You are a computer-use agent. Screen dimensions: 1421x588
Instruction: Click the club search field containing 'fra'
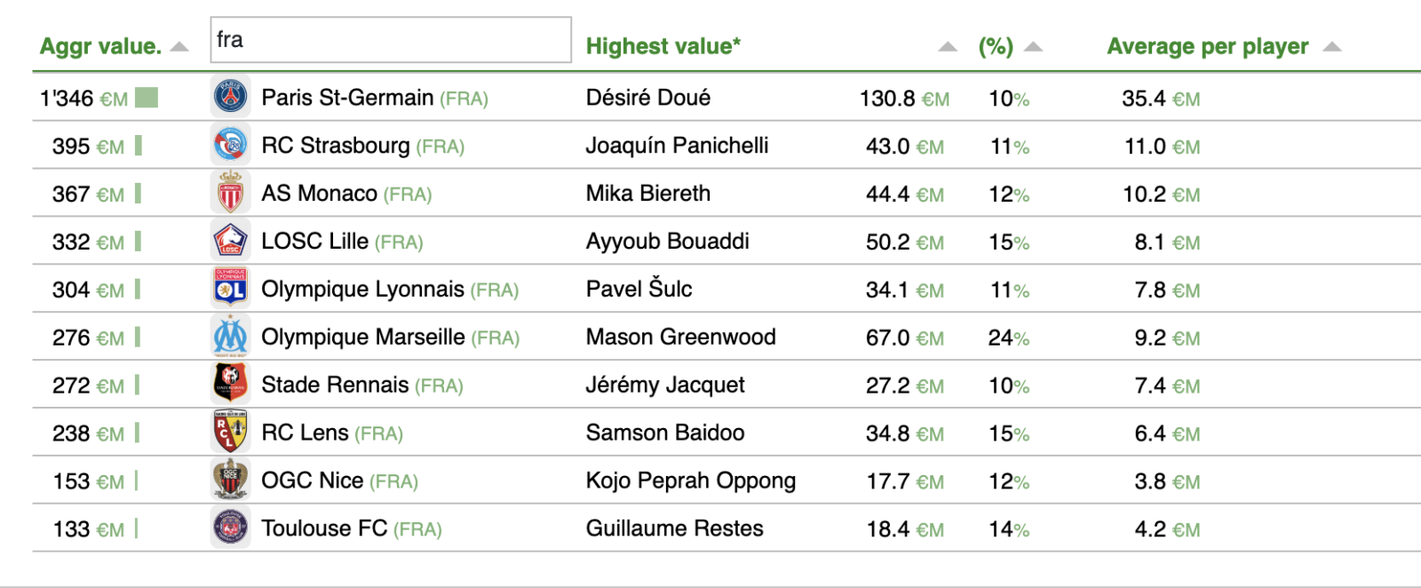[391, 40]
